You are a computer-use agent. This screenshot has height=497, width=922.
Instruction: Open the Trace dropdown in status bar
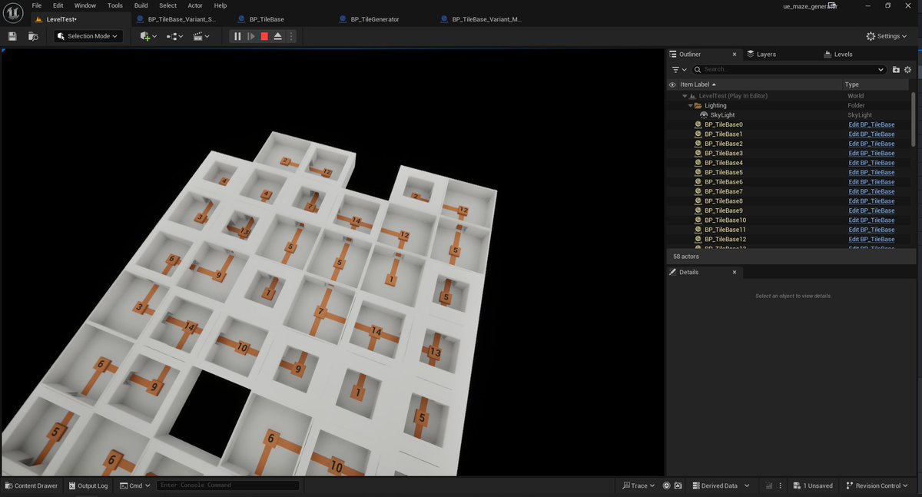coord(638,485)
